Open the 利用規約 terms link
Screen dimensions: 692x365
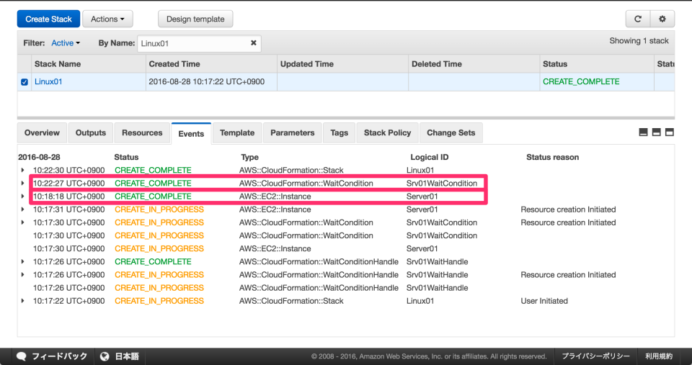coord(659,356)
